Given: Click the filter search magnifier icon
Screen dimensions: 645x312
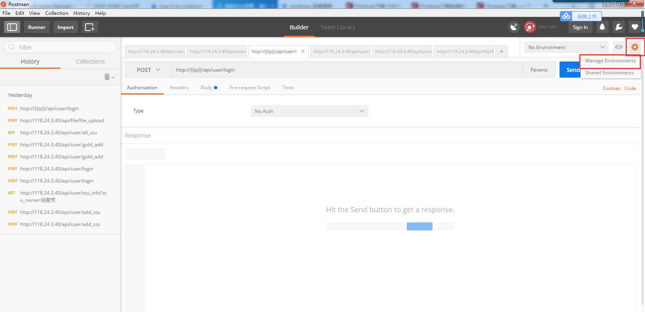Looking at the screenshot, I should coord(12,47).
